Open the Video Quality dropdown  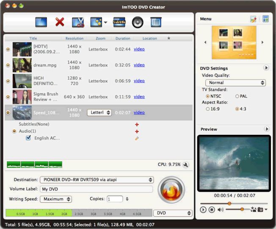235,83
